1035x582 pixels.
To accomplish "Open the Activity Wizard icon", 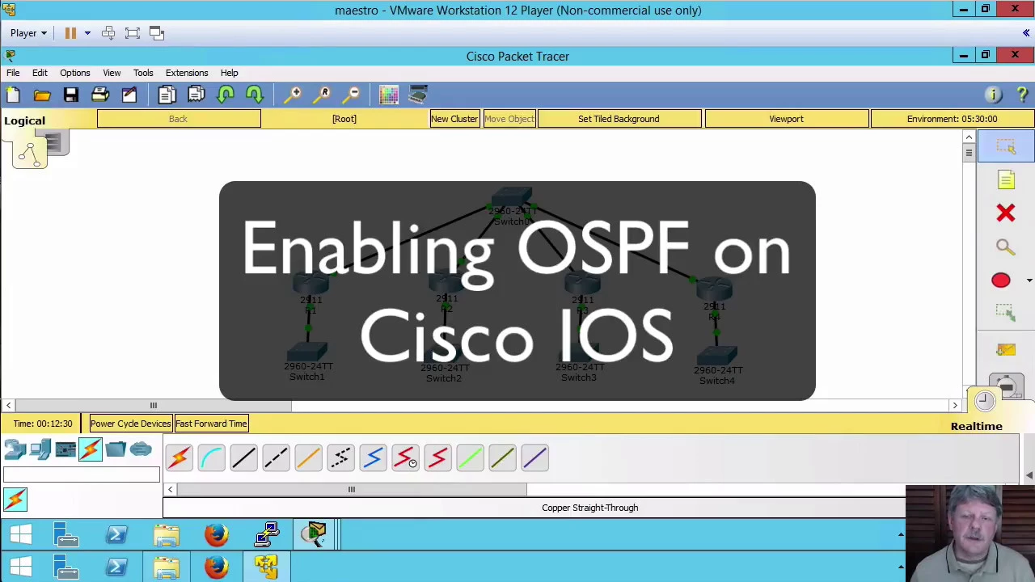I will tap(129, 95).
